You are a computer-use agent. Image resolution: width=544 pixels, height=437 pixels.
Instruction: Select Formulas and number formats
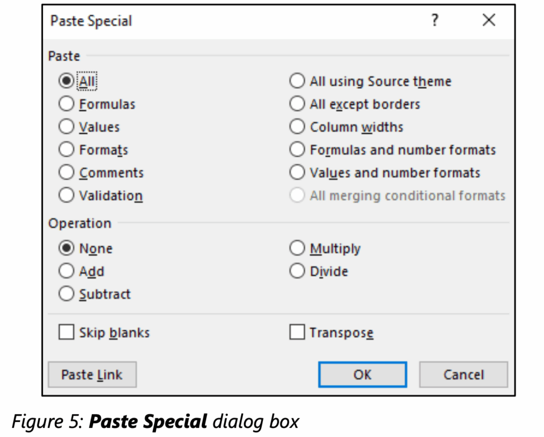[x=297, y=150]
